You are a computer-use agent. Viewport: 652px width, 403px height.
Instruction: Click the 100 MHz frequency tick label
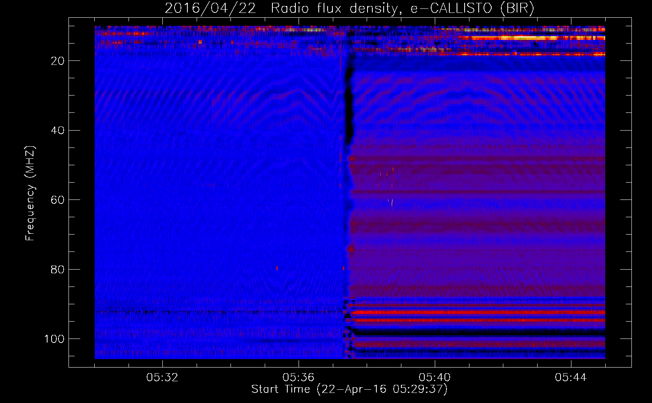tap(54, 339)
